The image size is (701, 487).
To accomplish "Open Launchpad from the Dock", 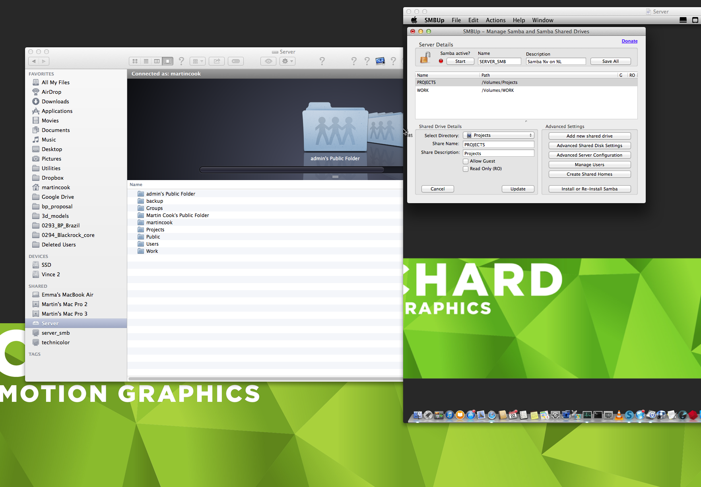I will [x=428, y=415].
